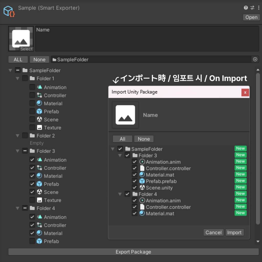
Task: Close the Import Unity Package dialog
Action: [245, 92]
